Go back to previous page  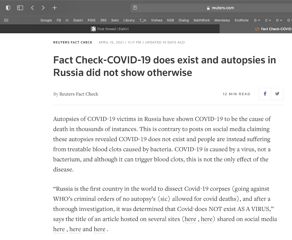(x=33, y=8)
